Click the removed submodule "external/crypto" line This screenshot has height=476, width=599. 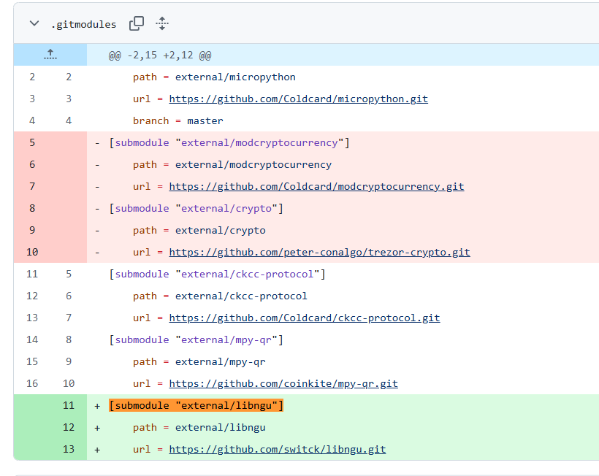click(x=196, y=208)
